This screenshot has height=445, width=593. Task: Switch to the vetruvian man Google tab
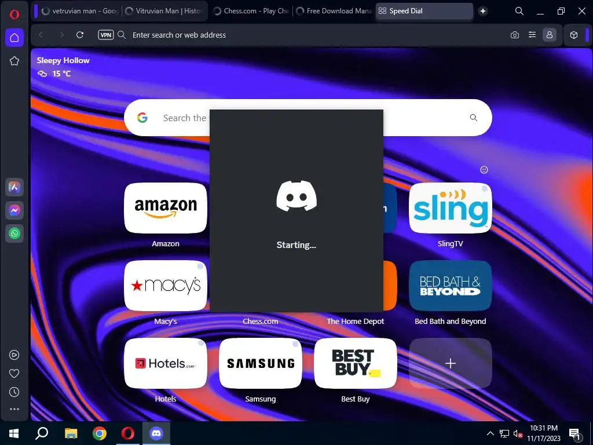[80, 11]
